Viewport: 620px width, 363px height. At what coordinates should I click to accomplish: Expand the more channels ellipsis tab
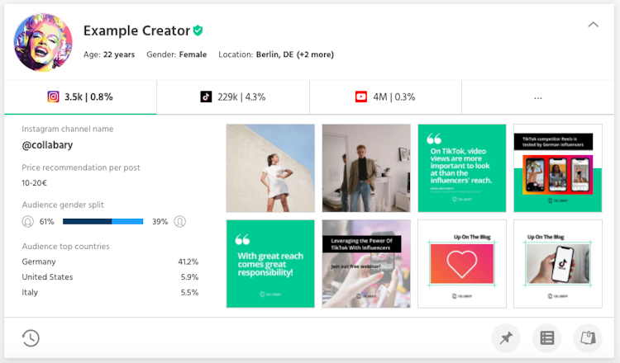pos(538,97)
